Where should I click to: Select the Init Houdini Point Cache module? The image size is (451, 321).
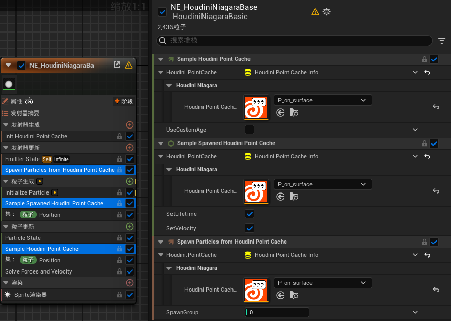click(x=69, y=136)
